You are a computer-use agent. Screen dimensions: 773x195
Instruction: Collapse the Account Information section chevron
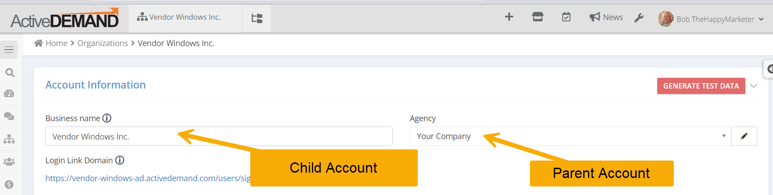(753, 86)
